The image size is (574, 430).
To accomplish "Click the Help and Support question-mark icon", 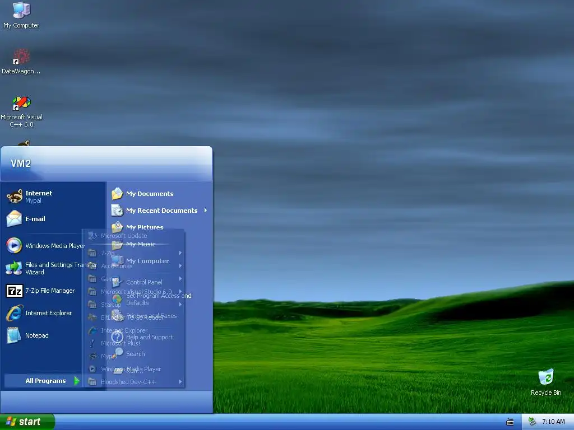I will [x=117, y=336].
